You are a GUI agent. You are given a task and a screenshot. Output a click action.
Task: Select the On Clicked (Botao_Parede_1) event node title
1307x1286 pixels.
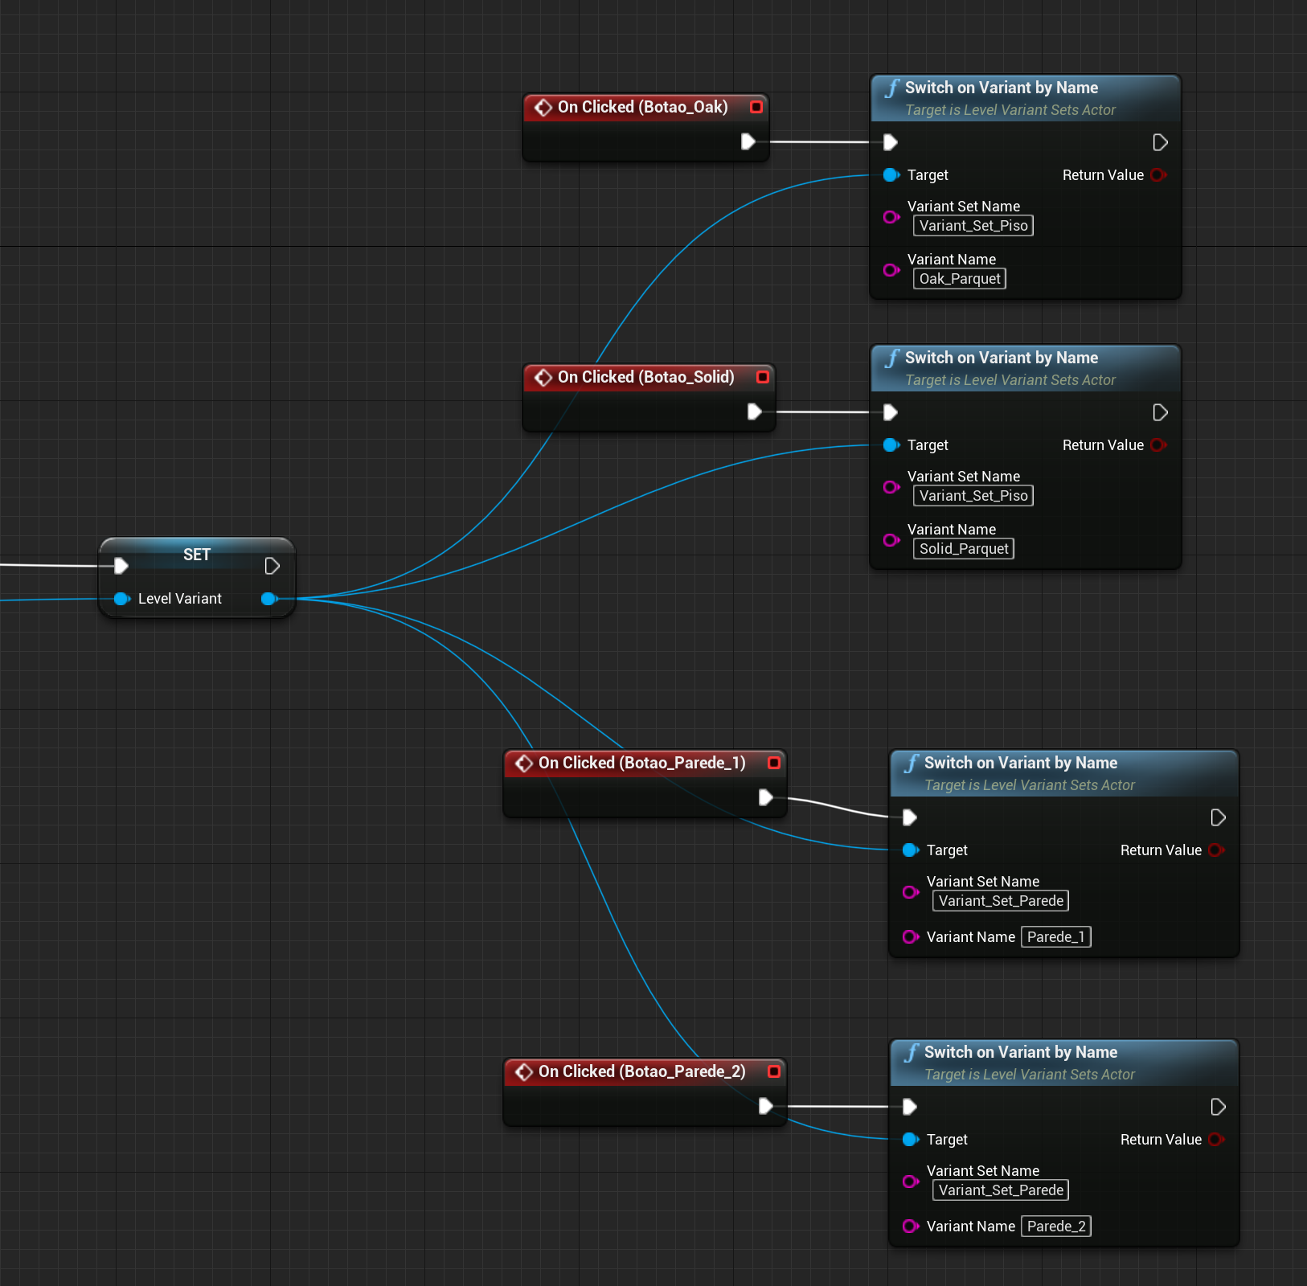click(x=641, y=763)
